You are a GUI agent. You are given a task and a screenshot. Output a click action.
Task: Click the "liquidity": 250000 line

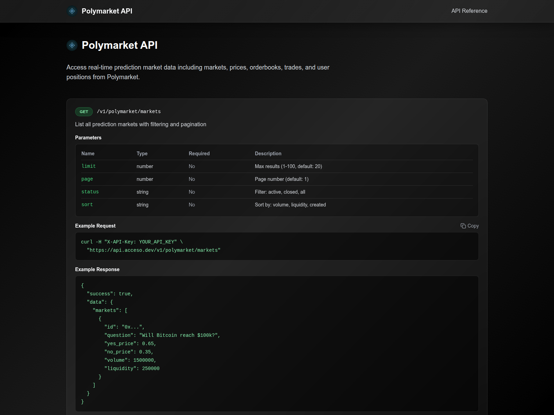[132, 369]
